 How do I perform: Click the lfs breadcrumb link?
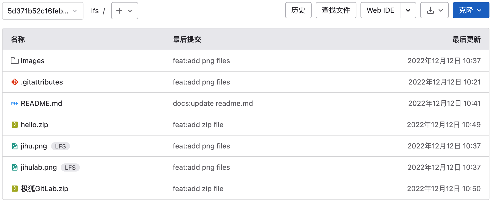pos(95,11)
